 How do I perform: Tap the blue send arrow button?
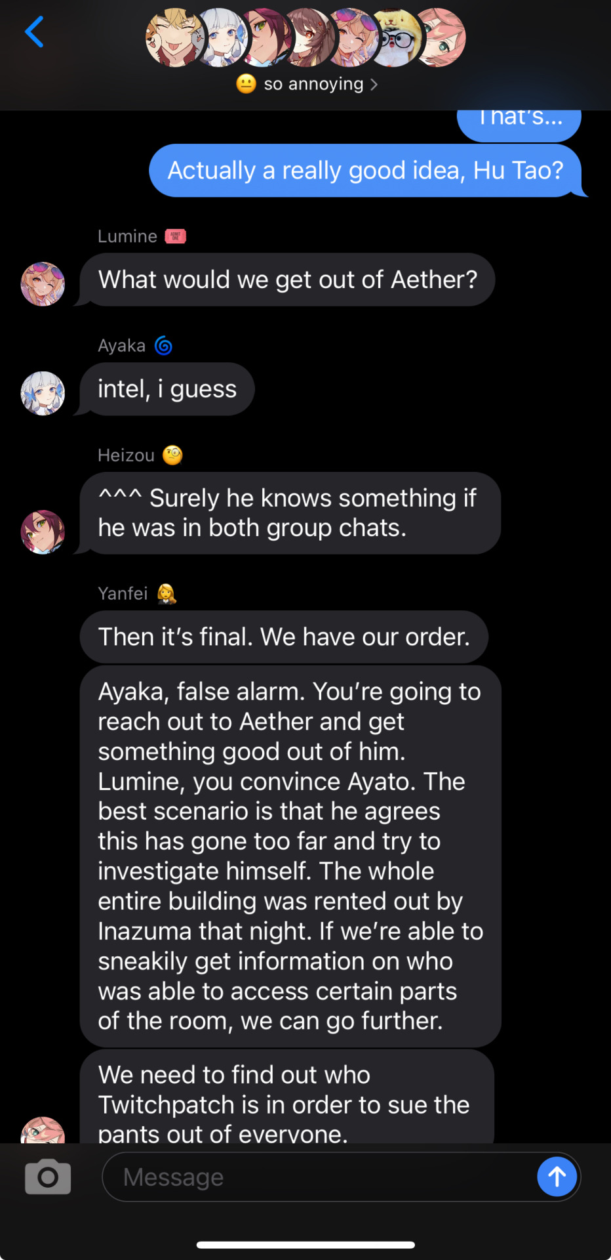coord(557,1177)
